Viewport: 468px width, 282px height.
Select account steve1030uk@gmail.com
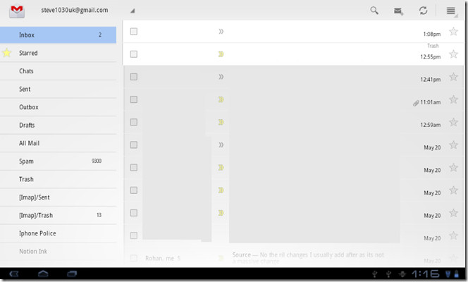point(75,10)
